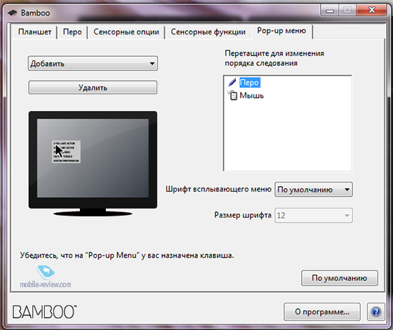Click the blue pen icon beside Перо
The height and width of the screenshot is (330, 393).
(232, 82)
